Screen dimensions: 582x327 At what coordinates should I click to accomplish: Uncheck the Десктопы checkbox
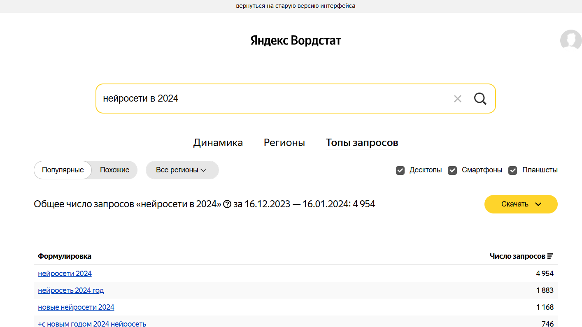400,170
